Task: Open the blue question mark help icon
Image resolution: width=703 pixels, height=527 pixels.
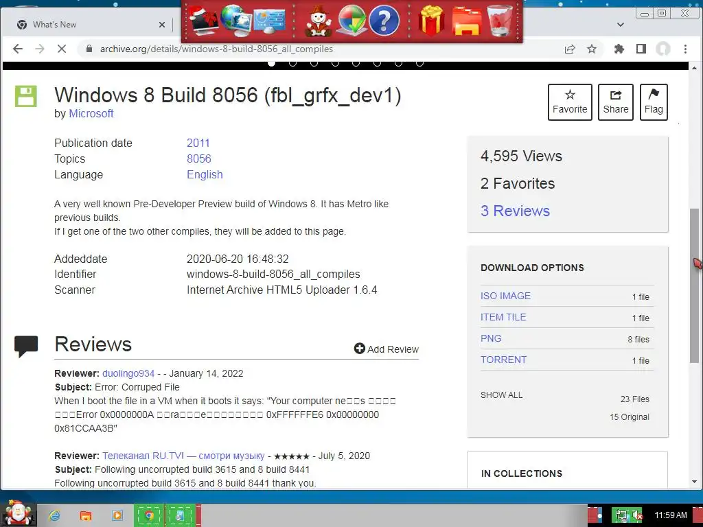Action: pos(384,21)
